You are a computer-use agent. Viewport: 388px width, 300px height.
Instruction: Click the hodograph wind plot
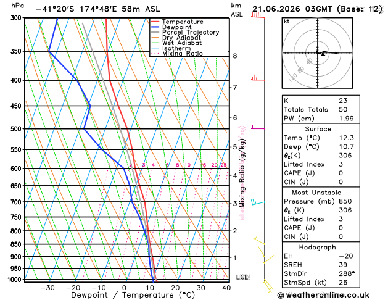318,53
